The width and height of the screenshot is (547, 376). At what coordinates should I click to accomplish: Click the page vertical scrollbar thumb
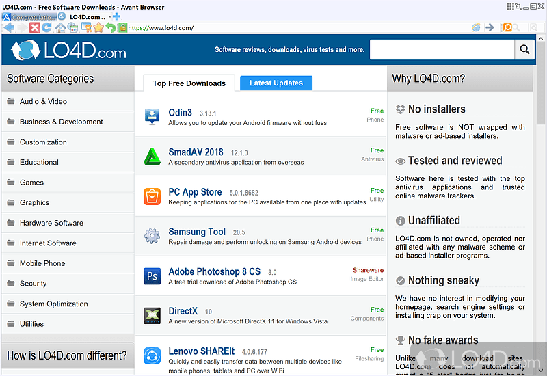(x=541, y=83)
